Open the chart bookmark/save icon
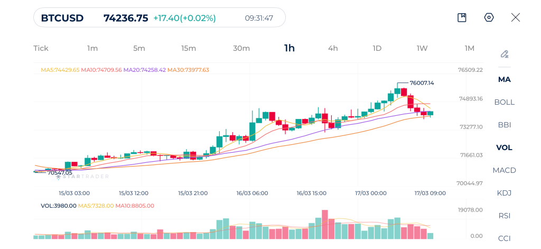 coord(462,17)
